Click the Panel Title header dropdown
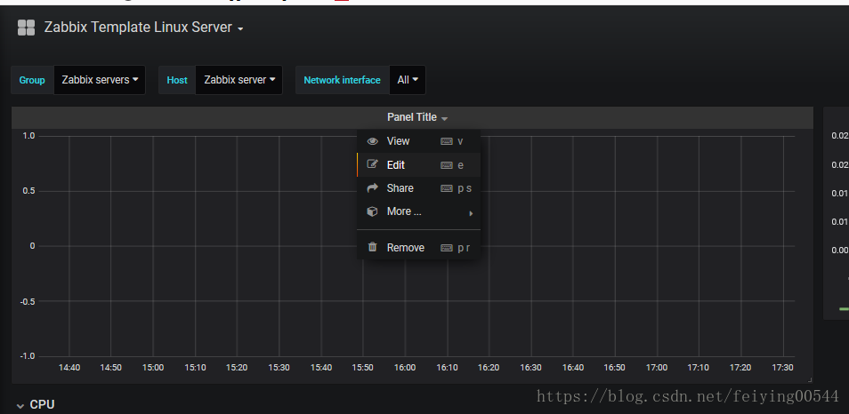The height and width of the screenshot is (414, 849). pyautogui.click(x=416, y=117)
